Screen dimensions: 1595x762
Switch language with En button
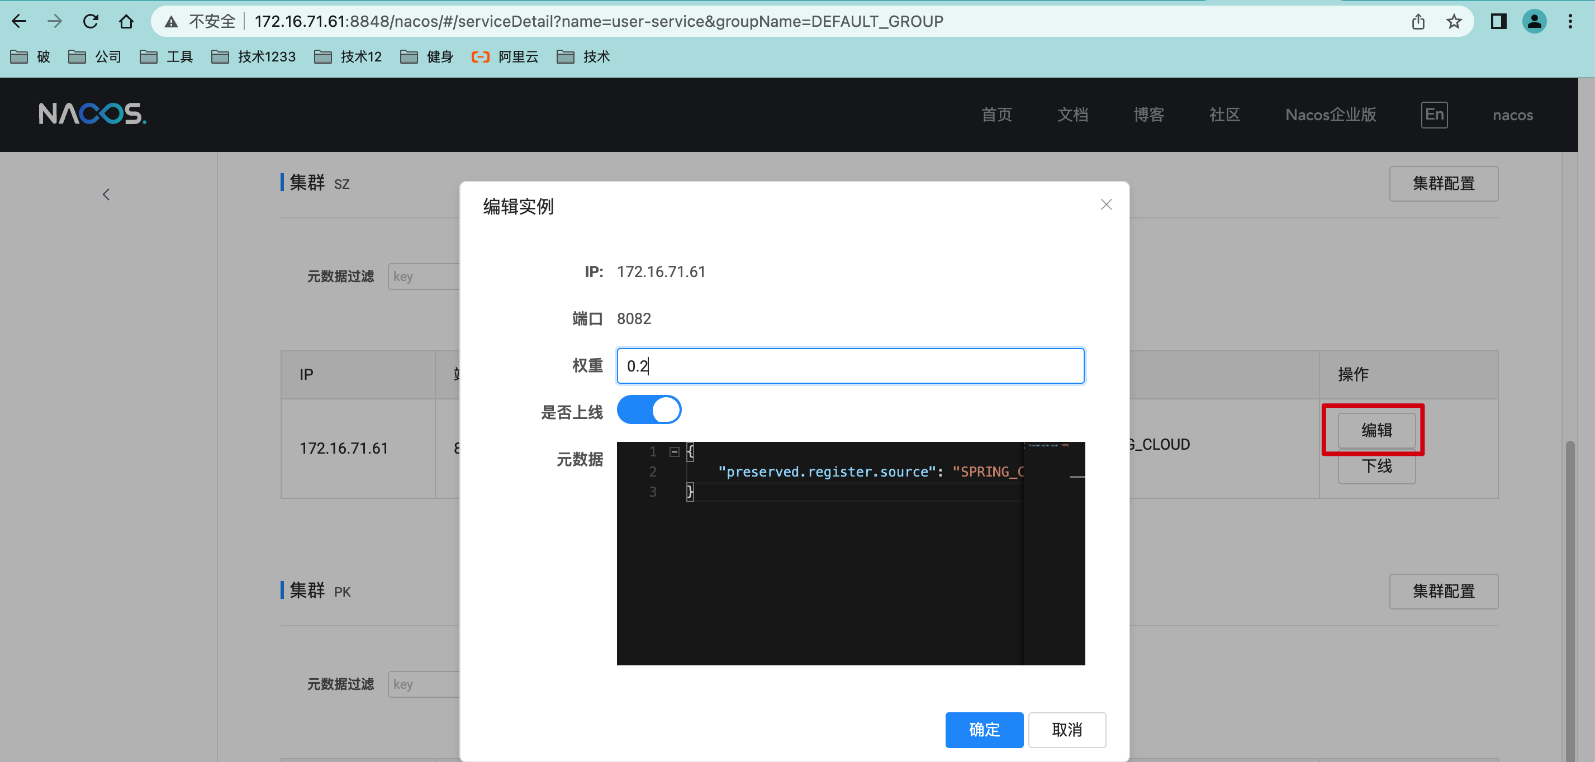click(x=1433, y=115)
